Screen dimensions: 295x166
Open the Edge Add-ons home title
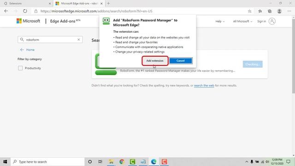point(65,21)
